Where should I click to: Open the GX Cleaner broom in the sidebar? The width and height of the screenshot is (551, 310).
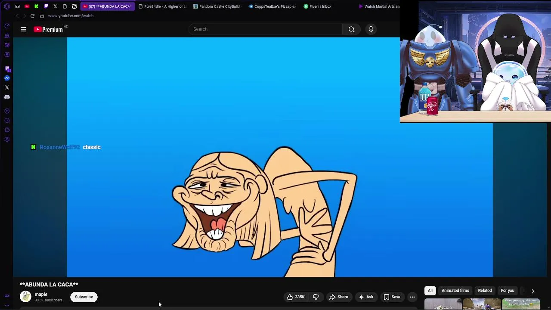[7, 36]
